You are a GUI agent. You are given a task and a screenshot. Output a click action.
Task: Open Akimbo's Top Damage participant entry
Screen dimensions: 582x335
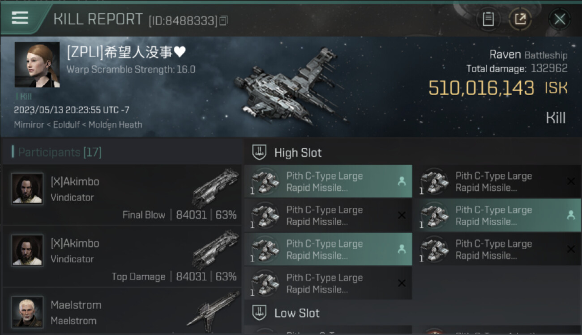click(122, 256)
